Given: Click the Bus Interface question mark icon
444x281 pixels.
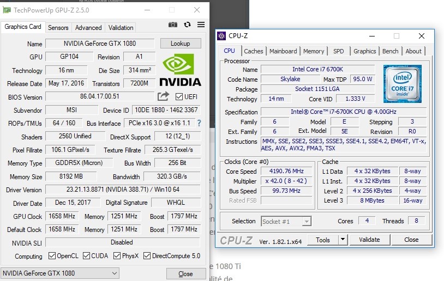Looking at the screenshot, I should tap(199, 123).
